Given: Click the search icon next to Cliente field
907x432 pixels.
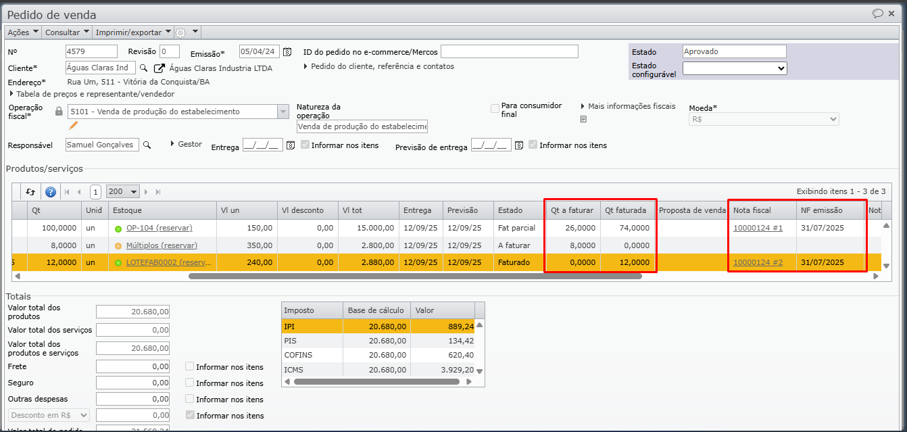Looking at the screenshot, I should click(x=143, y=68).
